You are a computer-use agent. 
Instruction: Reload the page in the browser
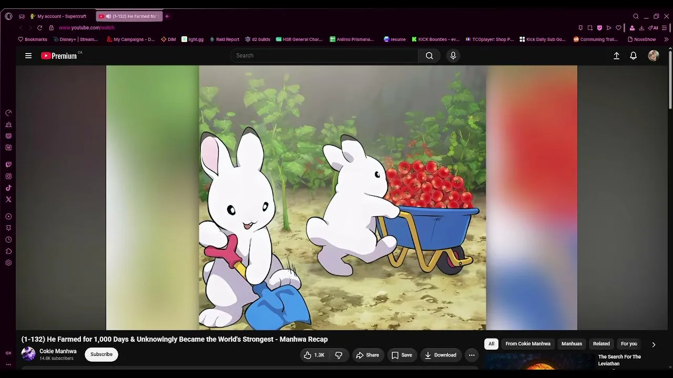(39, 28)
